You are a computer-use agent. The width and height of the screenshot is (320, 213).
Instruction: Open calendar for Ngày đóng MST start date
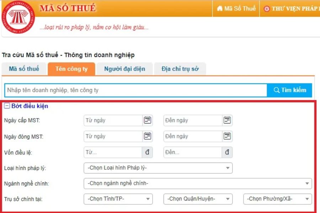pyautogui.click(x=147, y=136)
